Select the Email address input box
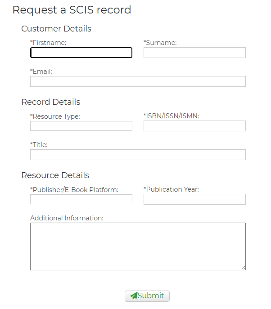 click(x=138, y=81)
